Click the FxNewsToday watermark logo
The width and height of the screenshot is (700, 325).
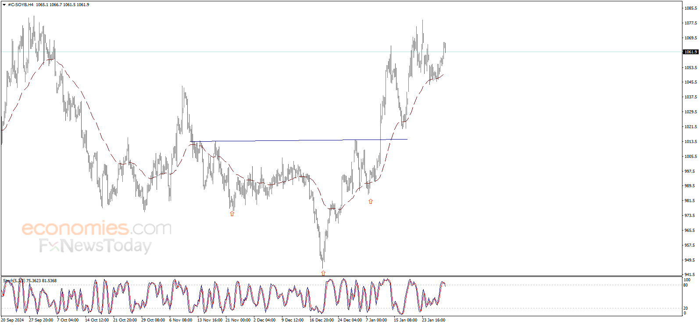(95, 246)
